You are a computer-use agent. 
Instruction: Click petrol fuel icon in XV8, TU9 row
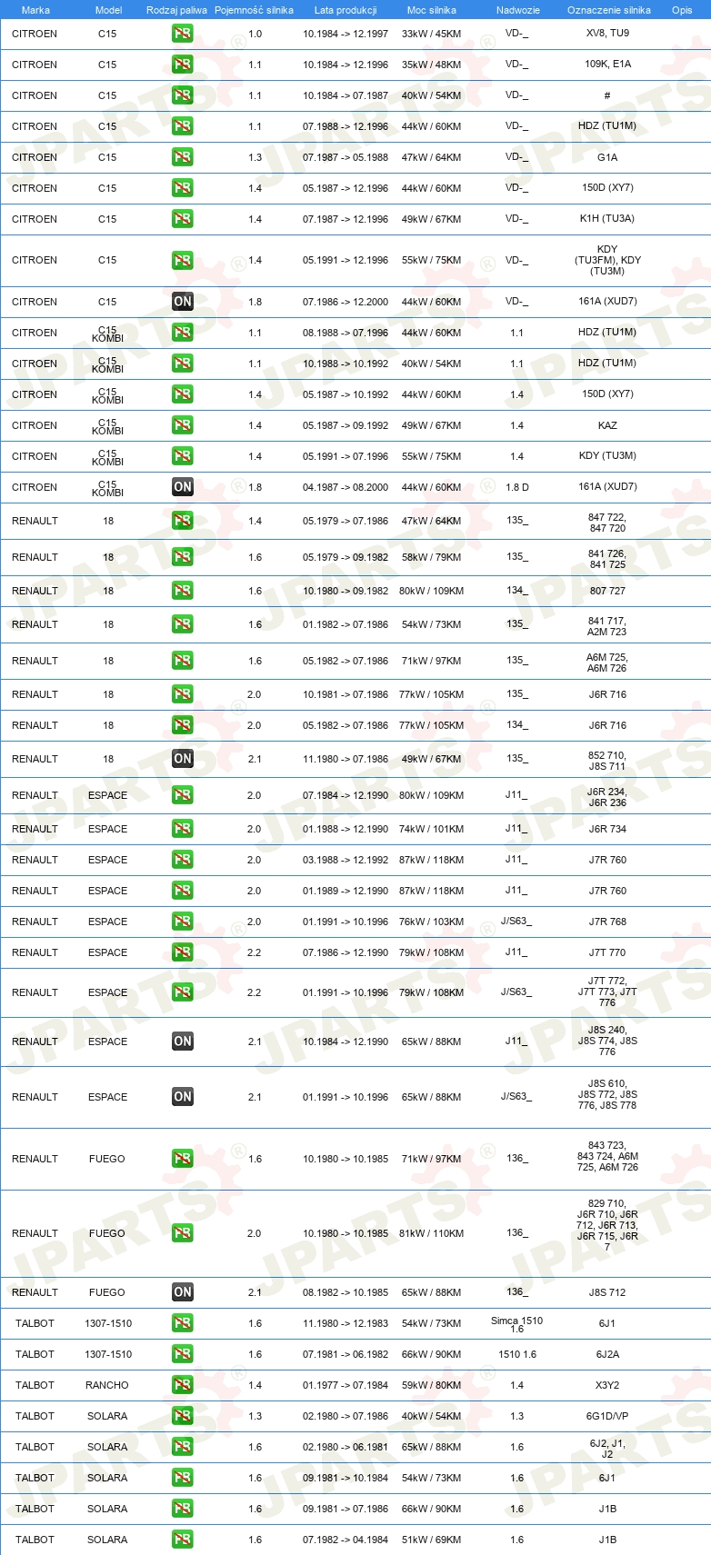click(x=182, y=34)
